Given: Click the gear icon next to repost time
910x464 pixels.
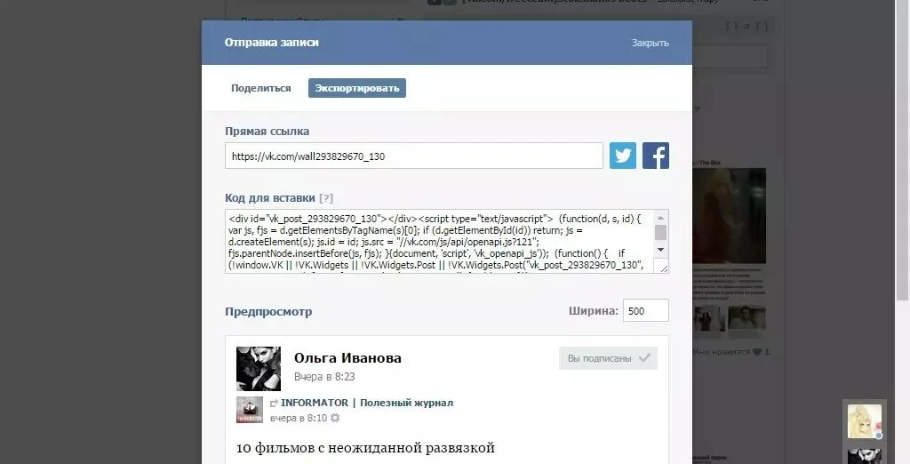Looking at the screenshot, I should tap(335, 418).
